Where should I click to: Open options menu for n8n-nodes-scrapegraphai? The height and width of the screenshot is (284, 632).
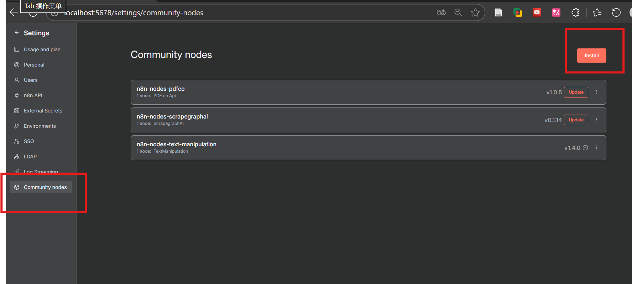[x=596, y=120]
